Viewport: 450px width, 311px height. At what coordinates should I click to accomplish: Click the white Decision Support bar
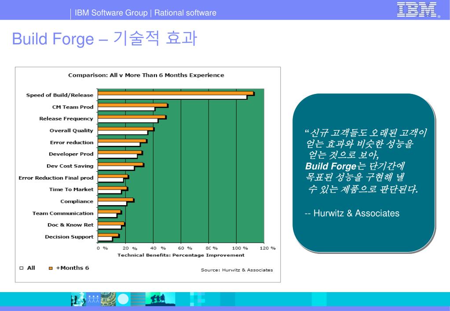[105, 239]
